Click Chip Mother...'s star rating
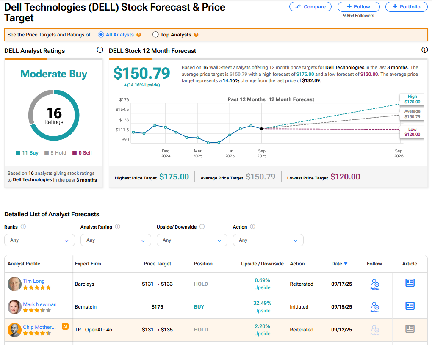The image size is (432, 345). click(x=37, y=334)
